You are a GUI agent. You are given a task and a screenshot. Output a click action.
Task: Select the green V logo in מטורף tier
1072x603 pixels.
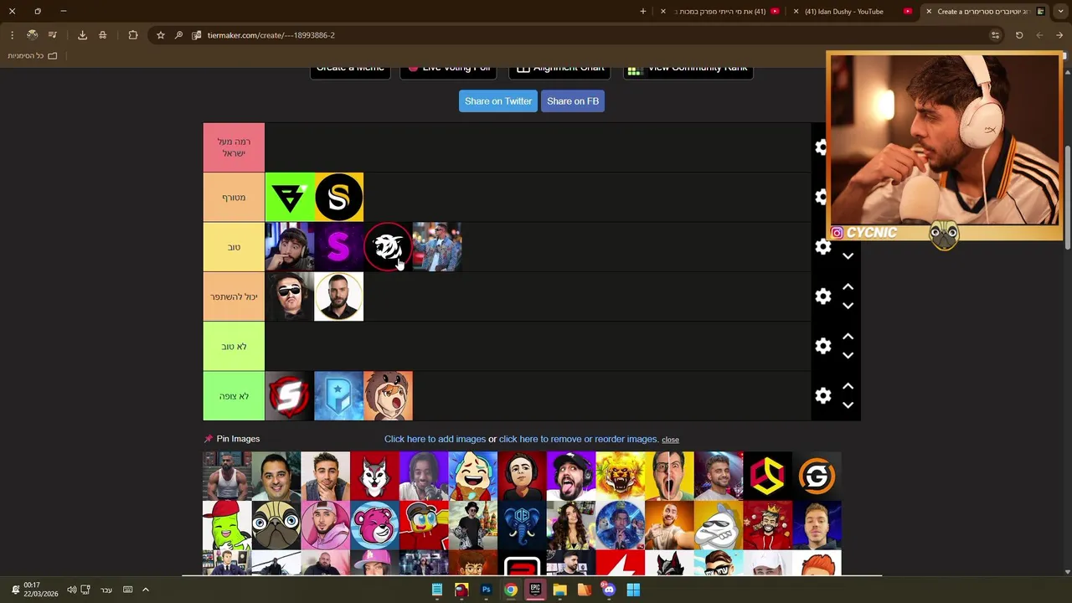[290, 197]
